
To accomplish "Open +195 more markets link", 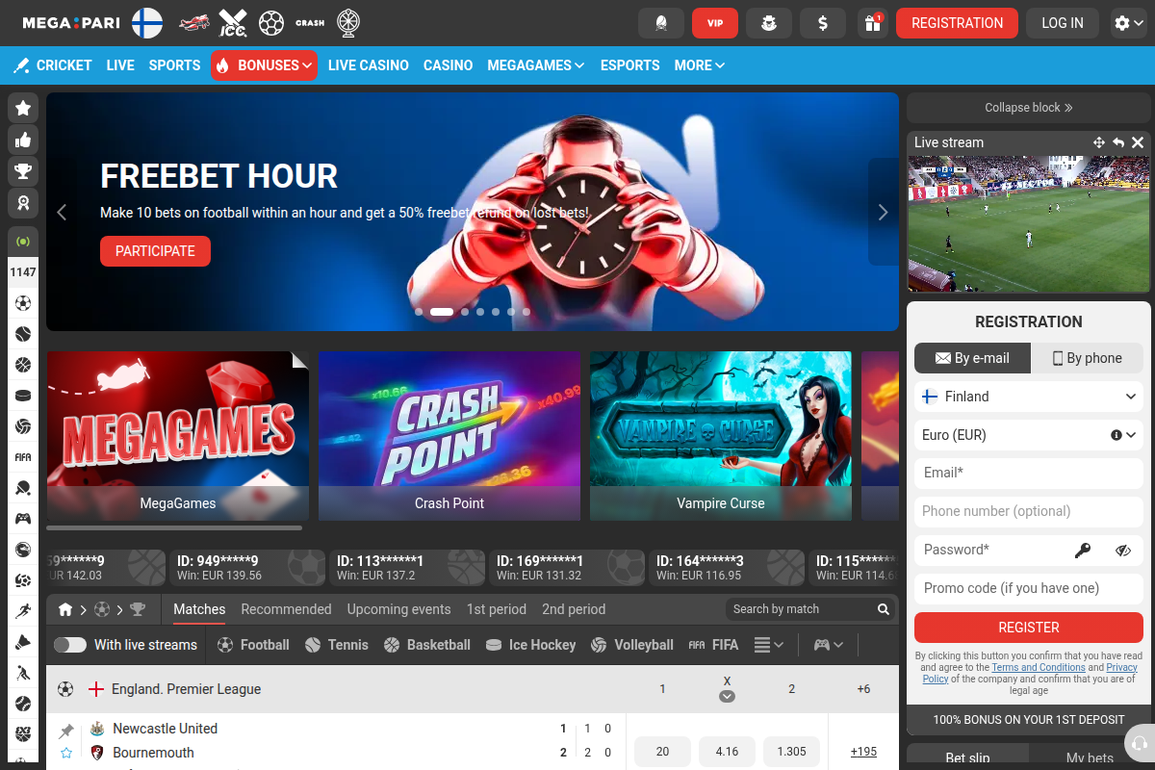I will 863,752.
